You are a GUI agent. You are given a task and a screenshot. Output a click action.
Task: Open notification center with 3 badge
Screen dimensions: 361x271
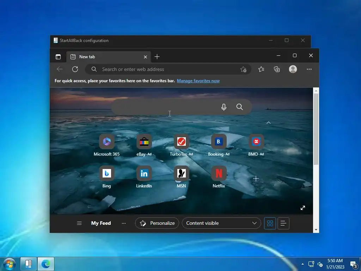tap(354, 264)
